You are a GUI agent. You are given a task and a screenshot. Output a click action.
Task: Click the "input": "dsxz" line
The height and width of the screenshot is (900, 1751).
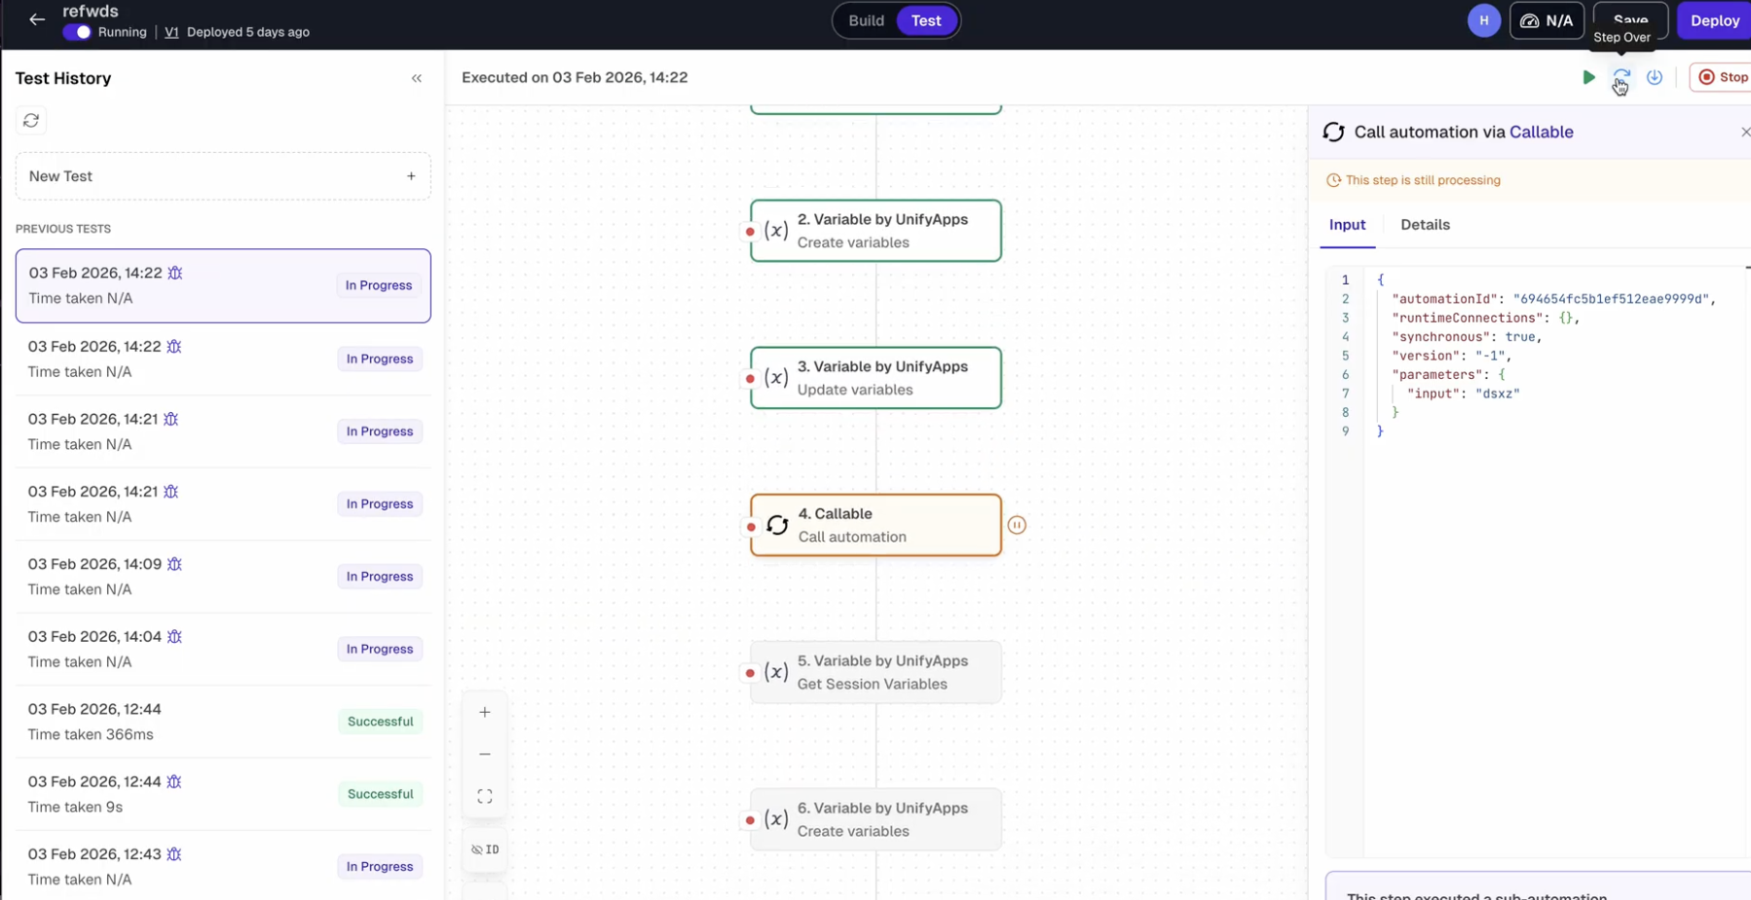[1463, 394]
